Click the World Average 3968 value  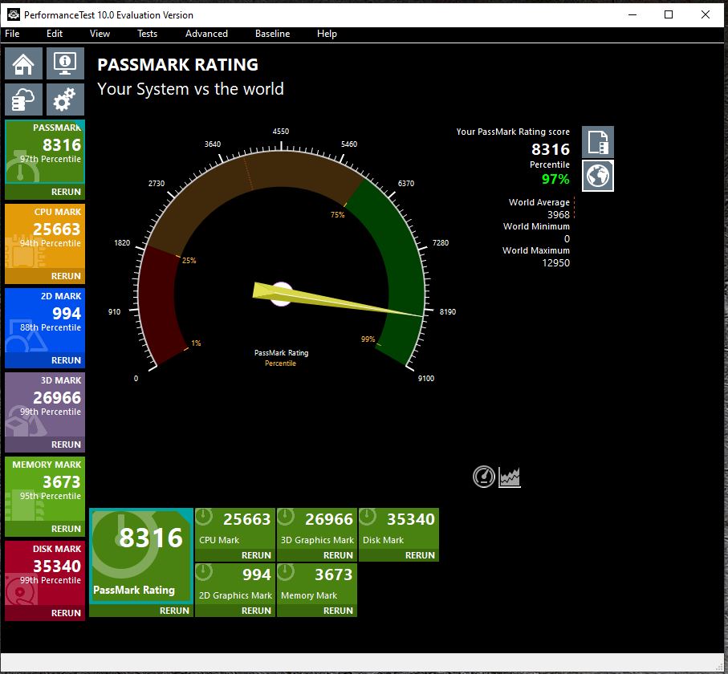click(558, 214)
